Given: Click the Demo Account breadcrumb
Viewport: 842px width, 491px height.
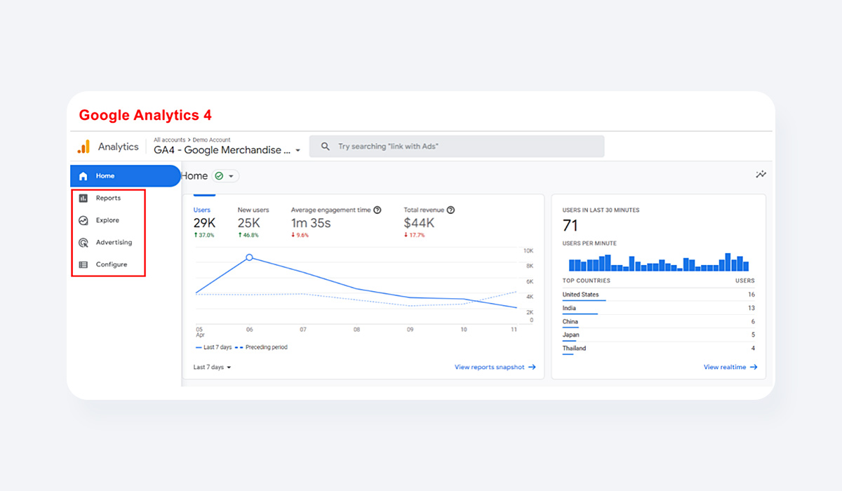Looking at the screenshot, I should pyautogui.click(x=211, y=140).
